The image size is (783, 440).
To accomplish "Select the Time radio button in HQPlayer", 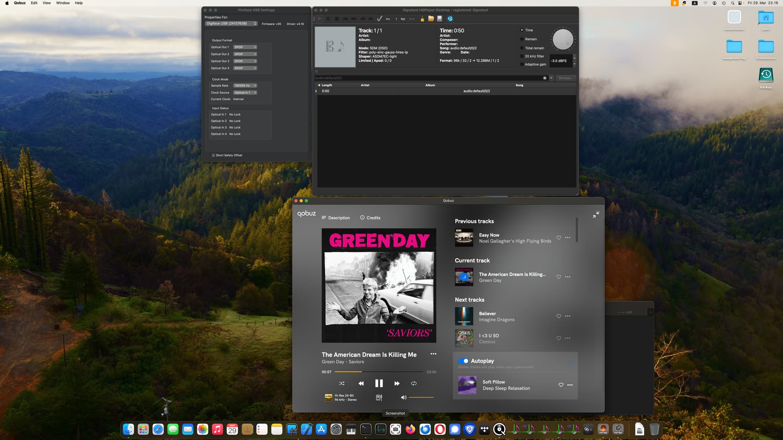I will (522, 30).
